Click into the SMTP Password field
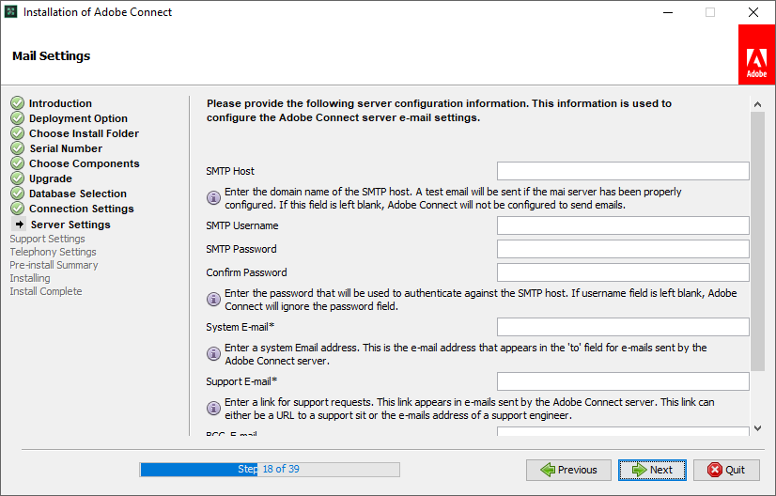This screenshot has height=496, width=776. pyautogui.click(x=623, y=249)
